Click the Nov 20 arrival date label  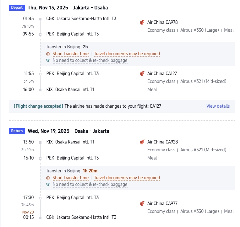pos(28,212)
